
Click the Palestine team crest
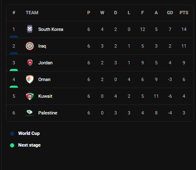(30, 113)
